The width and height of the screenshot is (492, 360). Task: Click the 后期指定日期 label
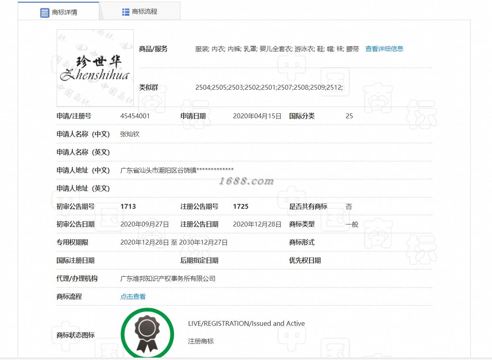[199, 260]
